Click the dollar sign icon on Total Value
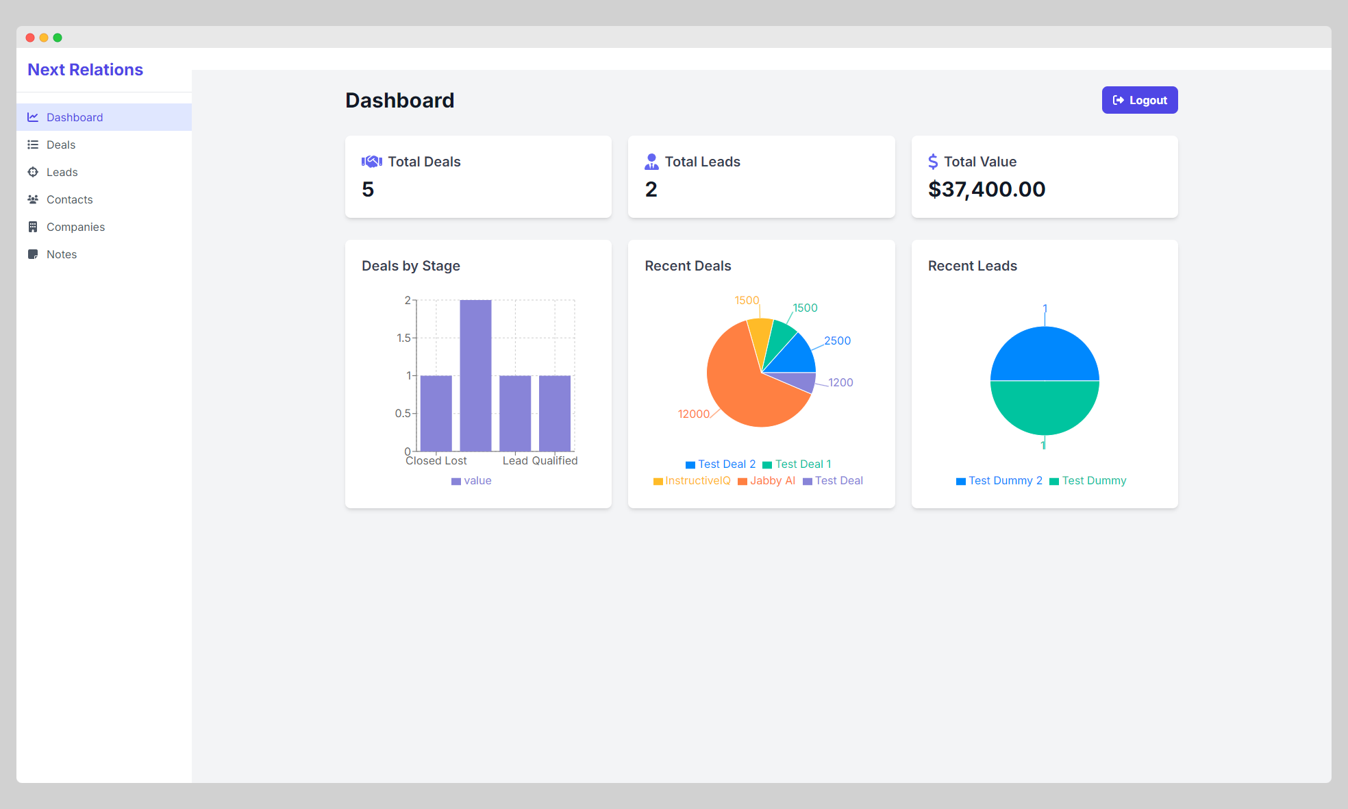This screenshot has height=809, width=1348. pyautogui.click(x=933, y=162)
